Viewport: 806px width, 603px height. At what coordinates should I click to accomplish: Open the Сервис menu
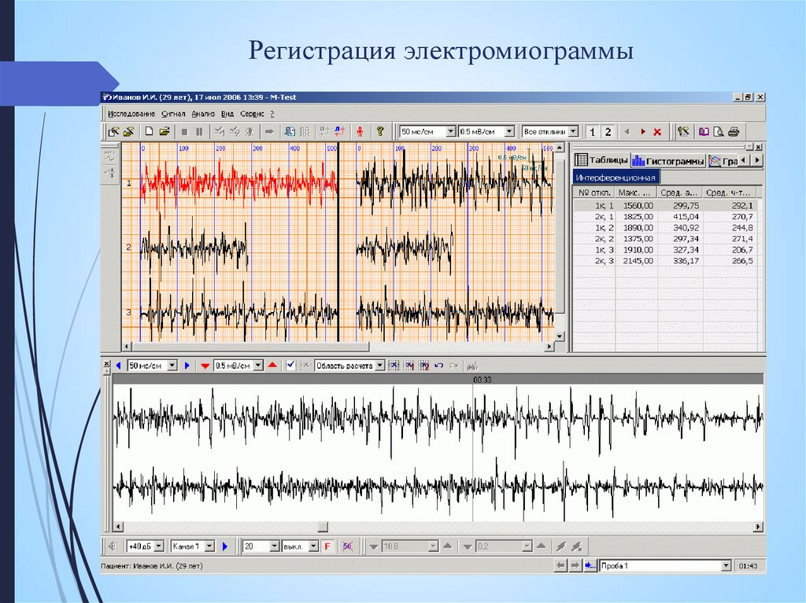point(252,114)
